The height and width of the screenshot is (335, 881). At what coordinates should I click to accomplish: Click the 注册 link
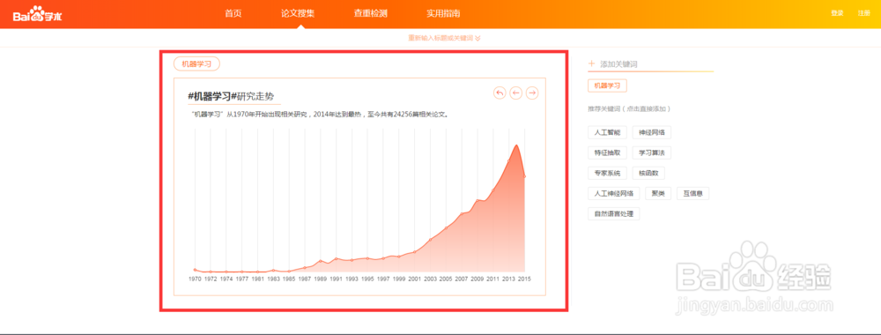tap(864, 13)
